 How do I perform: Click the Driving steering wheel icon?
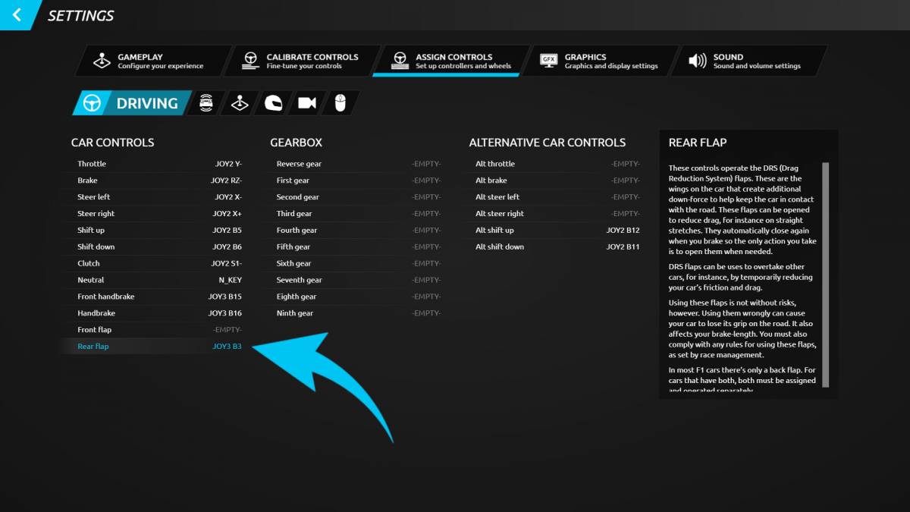point(93,103)
